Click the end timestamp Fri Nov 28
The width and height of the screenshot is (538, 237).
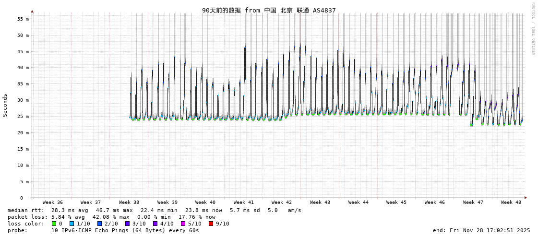point(481,230)
